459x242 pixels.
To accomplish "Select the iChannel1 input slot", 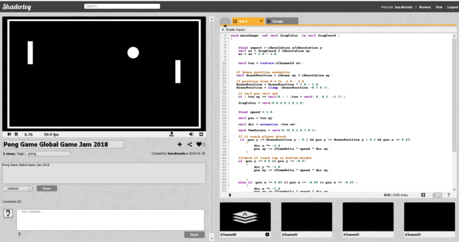I will coord(306,216).
